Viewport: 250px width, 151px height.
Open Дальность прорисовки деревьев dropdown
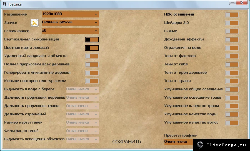click(82, 98)
